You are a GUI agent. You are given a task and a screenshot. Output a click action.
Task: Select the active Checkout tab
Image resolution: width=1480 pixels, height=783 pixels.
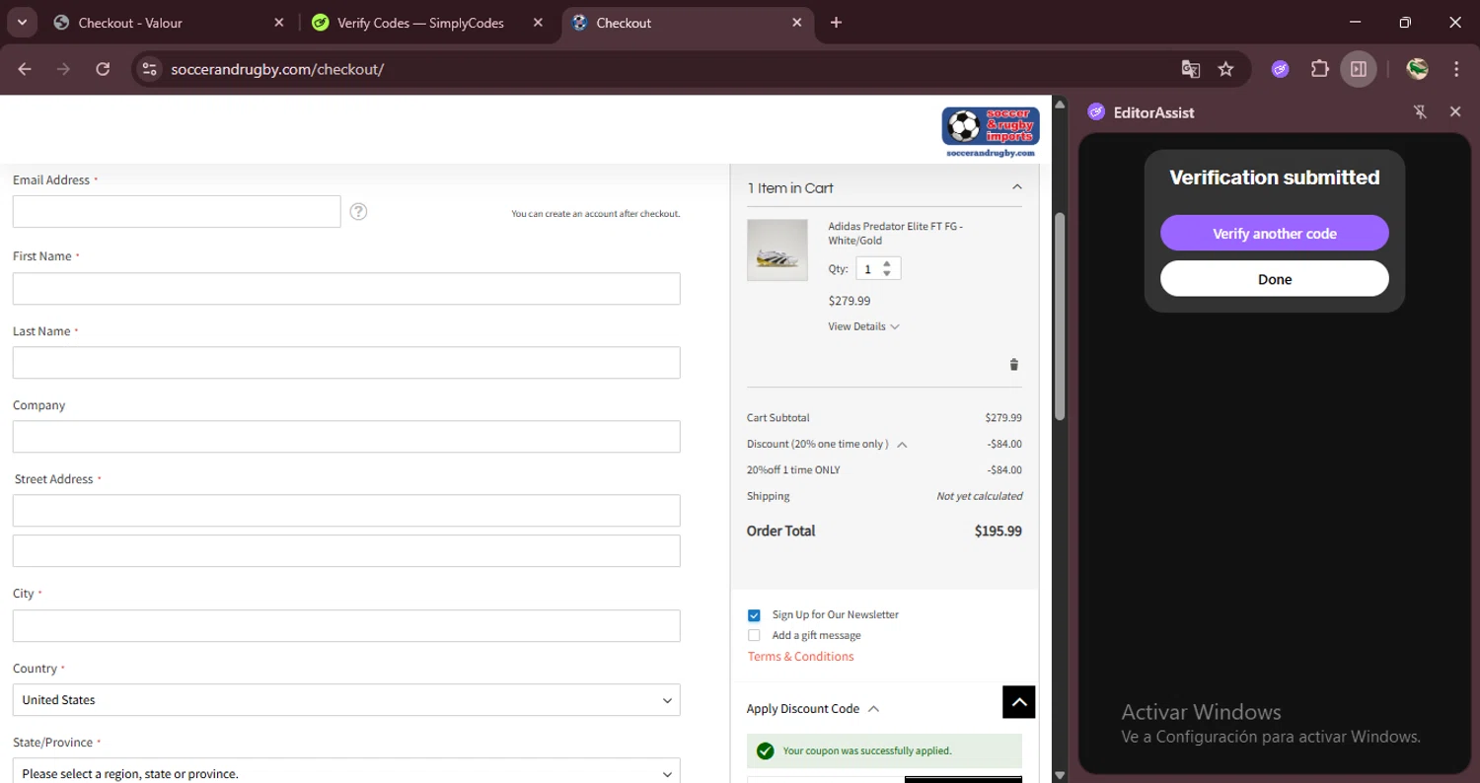(688, 23)
